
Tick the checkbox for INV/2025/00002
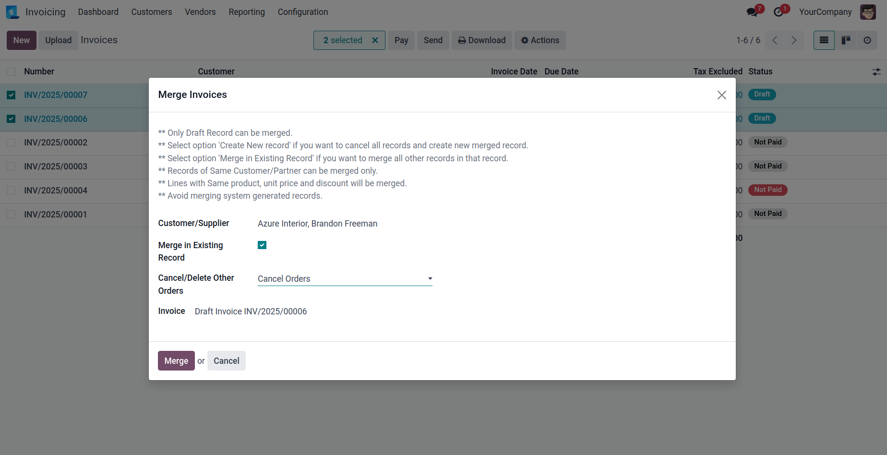pos(11,143)
